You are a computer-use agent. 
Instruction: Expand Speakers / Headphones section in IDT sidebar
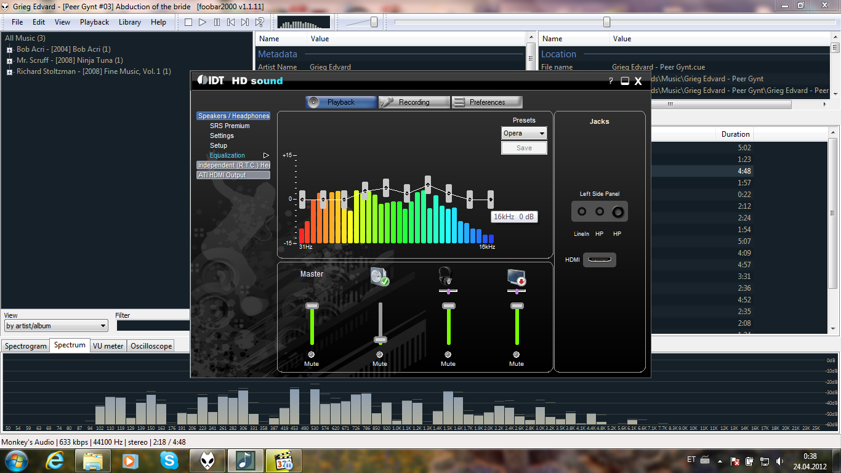(x=233, y=116)
